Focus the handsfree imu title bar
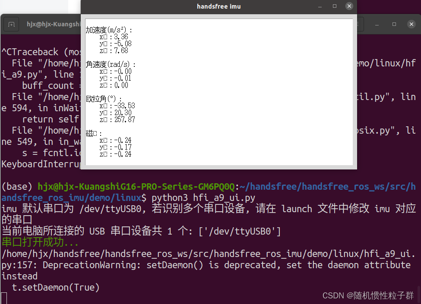Screen dimensions: 421x304 pos(218,6)
